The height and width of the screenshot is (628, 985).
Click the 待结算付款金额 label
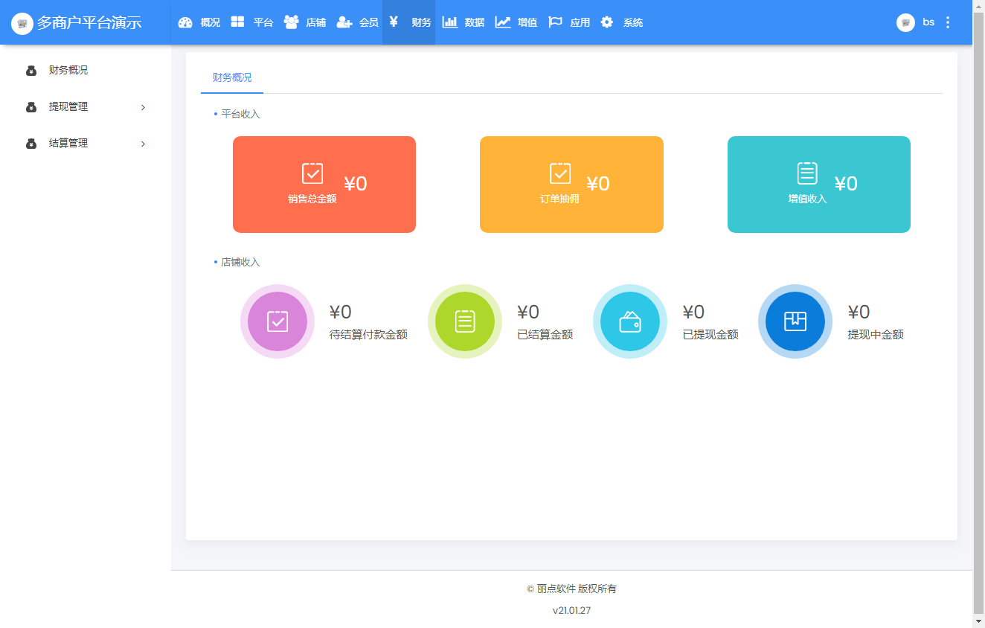(368, 335)
